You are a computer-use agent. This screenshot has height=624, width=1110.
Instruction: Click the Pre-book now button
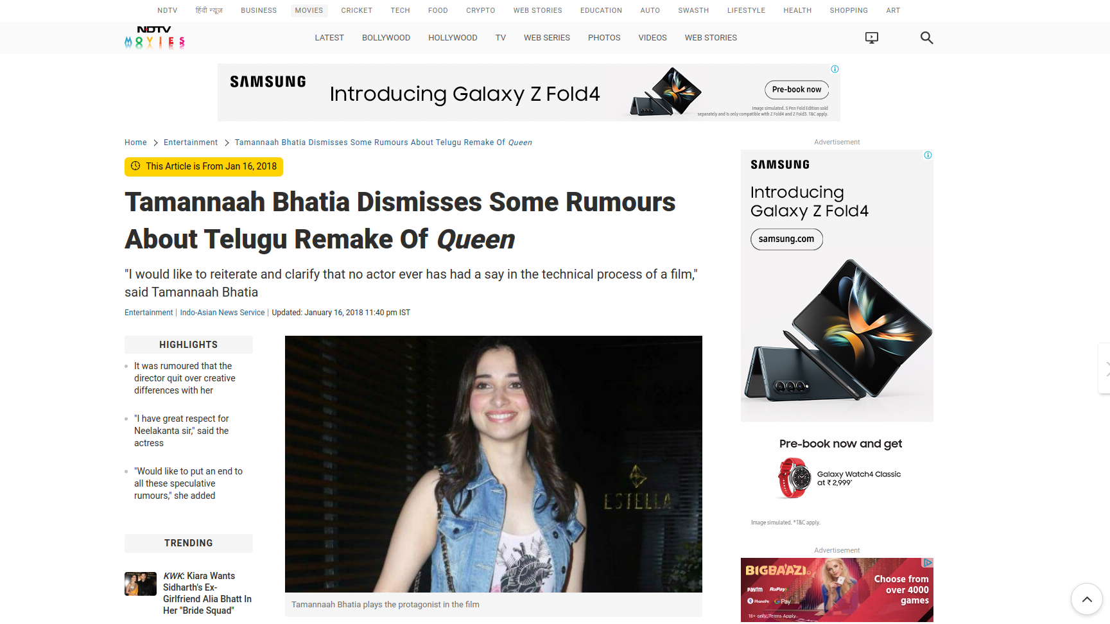point(797,90)
